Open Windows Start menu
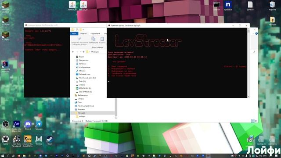This screenshot has height=158, width=281. pos(3,156)
